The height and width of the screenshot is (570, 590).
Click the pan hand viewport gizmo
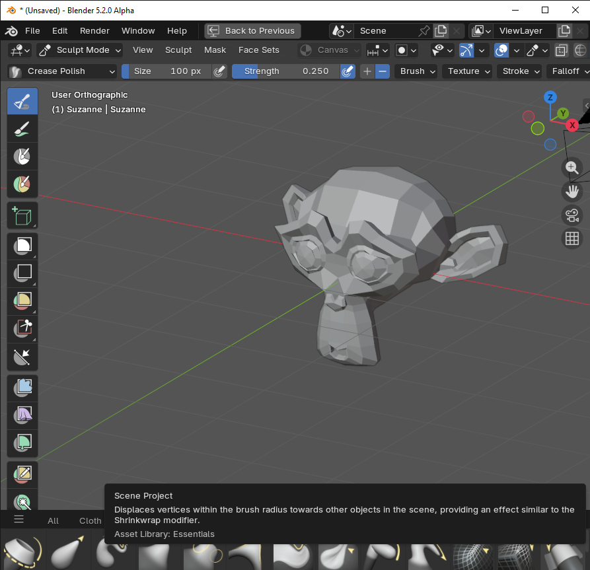click(x=572, y=191)
